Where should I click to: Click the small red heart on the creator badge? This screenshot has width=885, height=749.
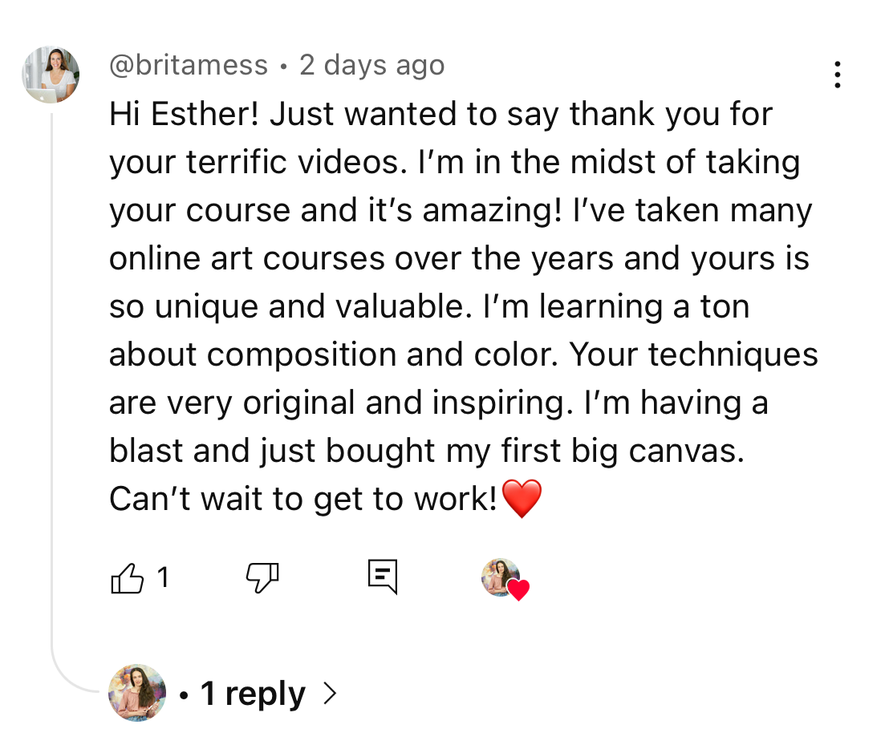[x=519, y=591]
